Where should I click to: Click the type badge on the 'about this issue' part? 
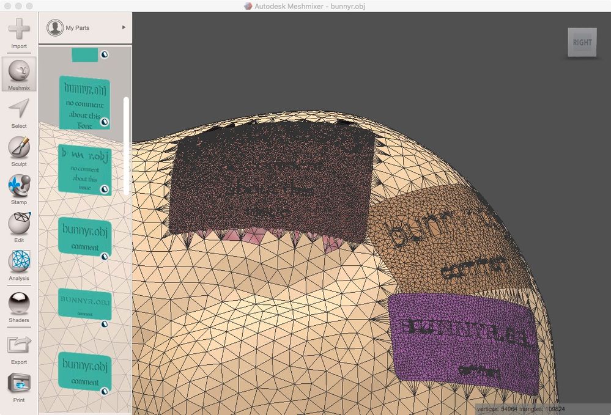[105, 189]
